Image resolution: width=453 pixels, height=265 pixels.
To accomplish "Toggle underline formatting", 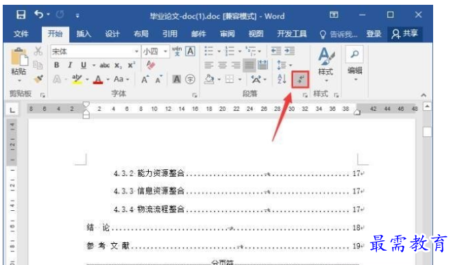I will pos(84,65).
